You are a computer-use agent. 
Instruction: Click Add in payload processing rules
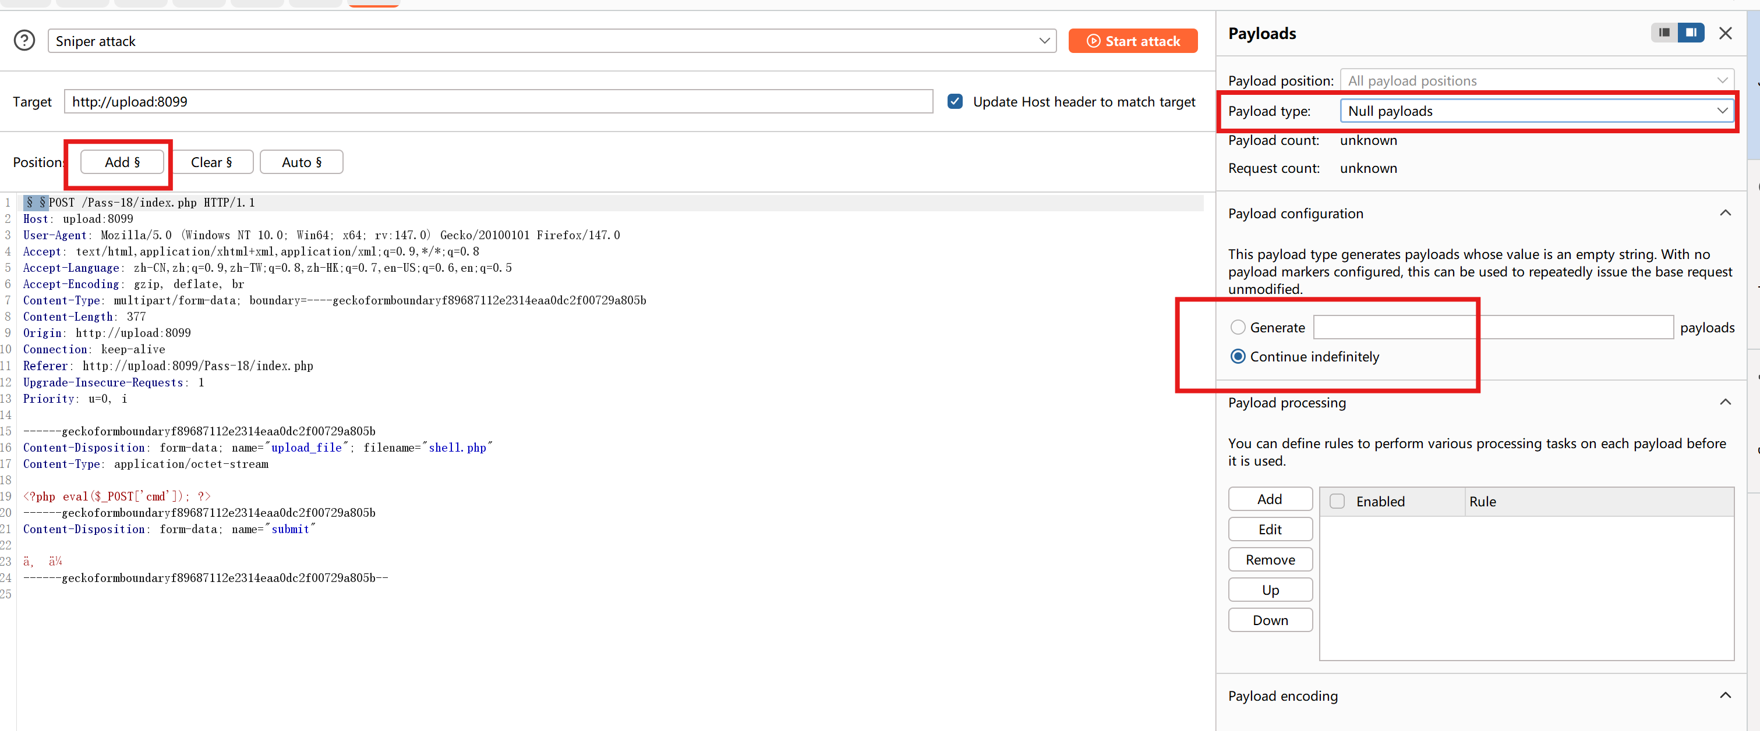(1270, 499)
